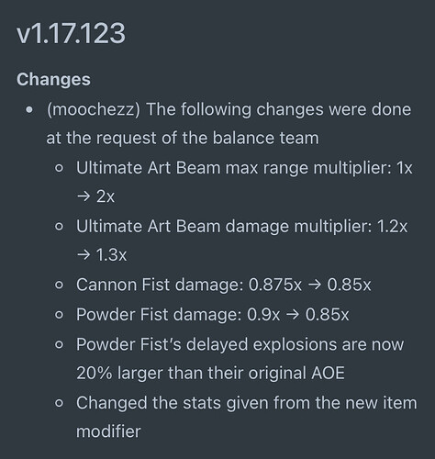This screenshot has width=435, height=459.
Task: Click the hollow bullet beside 'Changed the stats given'
Action: coord(59,403)
